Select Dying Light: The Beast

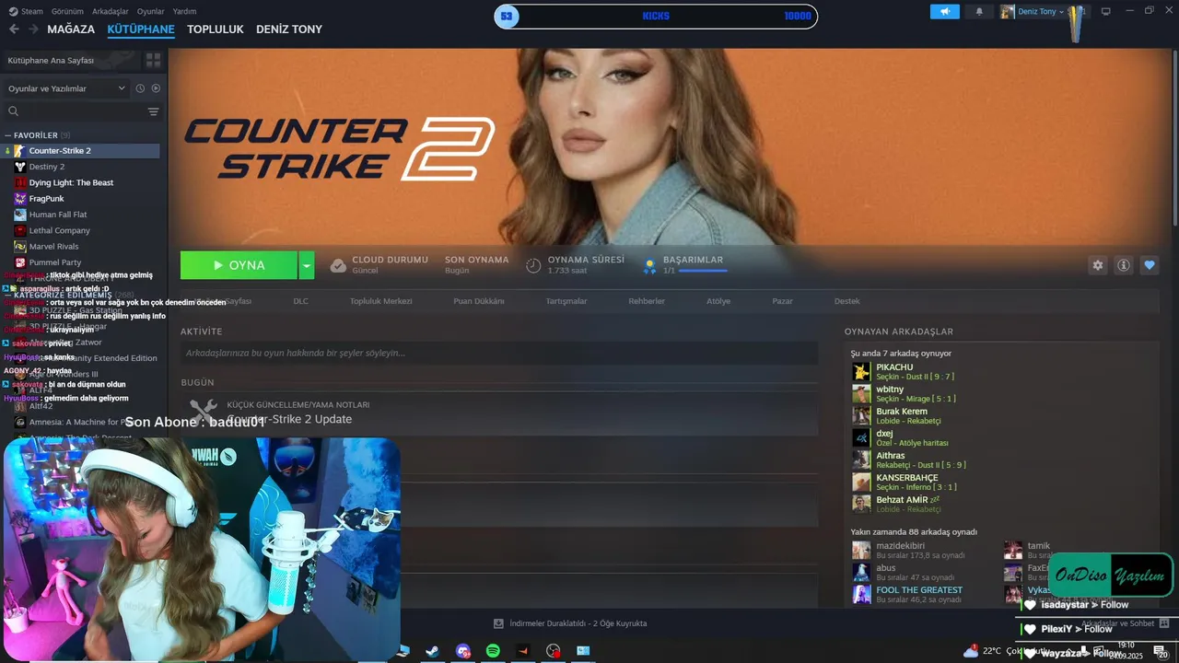pyautogui.click(x=71, y=182)
